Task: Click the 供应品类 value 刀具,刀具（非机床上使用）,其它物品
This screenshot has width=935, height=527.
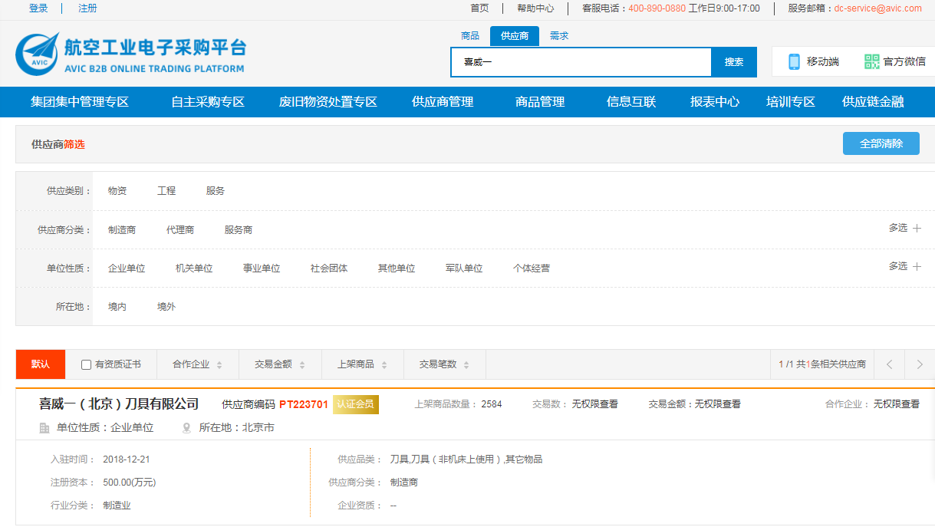Action: [x=466, y=459]
